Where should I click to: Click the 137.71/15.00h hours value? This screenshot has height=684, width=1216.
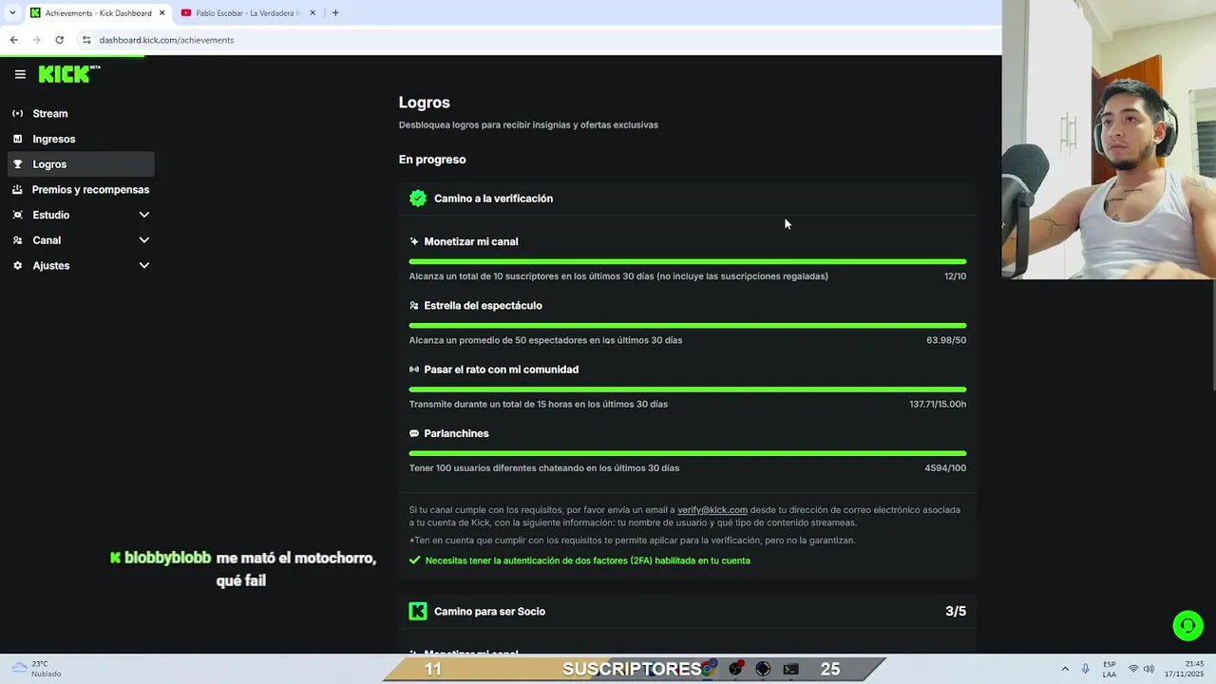point(938,404)
